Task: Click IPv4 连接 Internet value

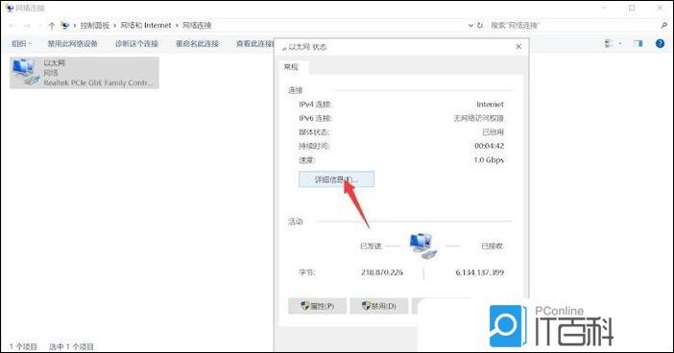Action: (490, 105)
